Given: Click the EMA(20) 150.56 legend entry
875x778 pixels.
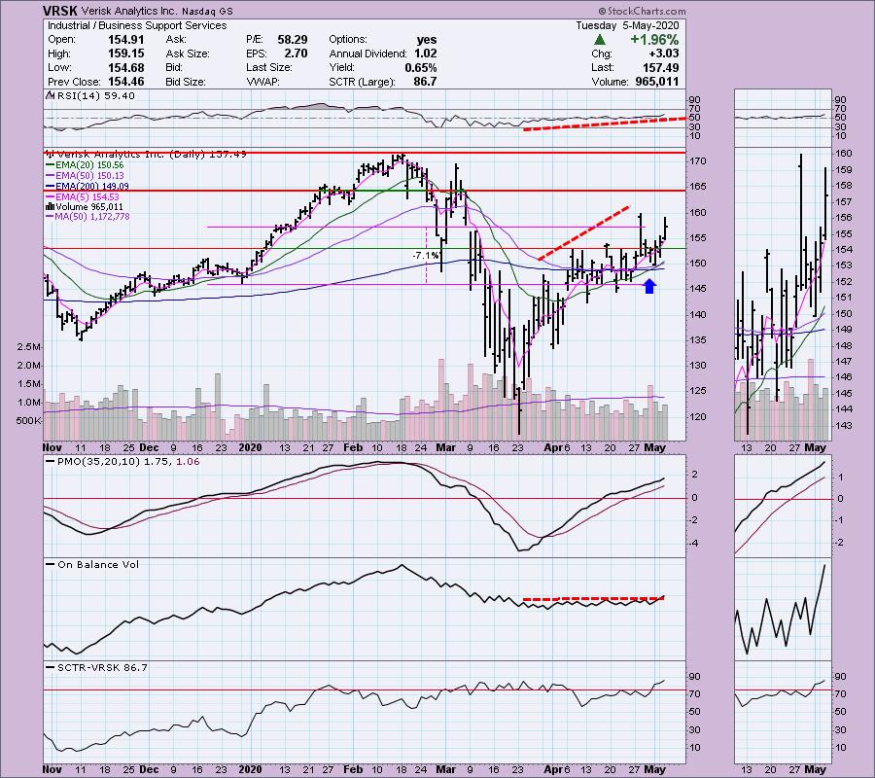Looking at the screenshot, I should click(89, 165).
